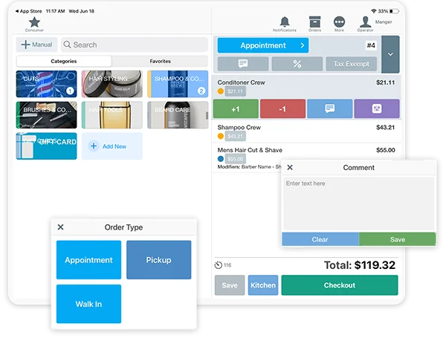Select Pickup order type
Screen dimensions: 446x338
tap(158, 260)
